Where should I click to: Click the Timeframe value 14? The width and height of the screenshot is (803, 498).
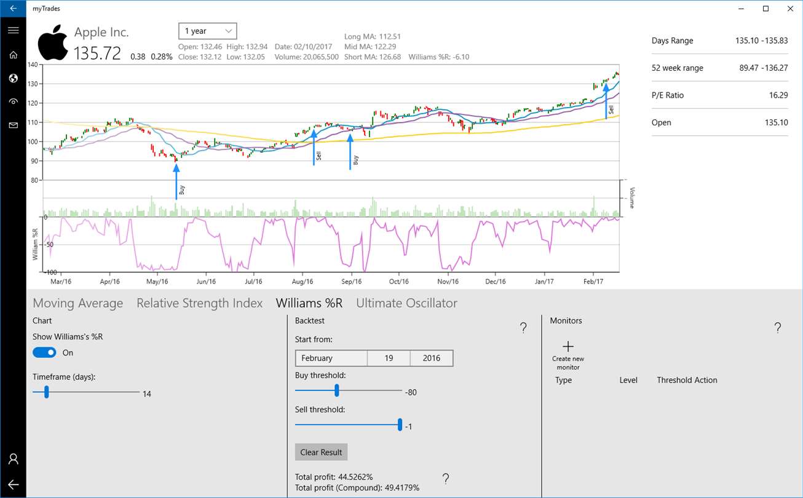coord(147,394)
